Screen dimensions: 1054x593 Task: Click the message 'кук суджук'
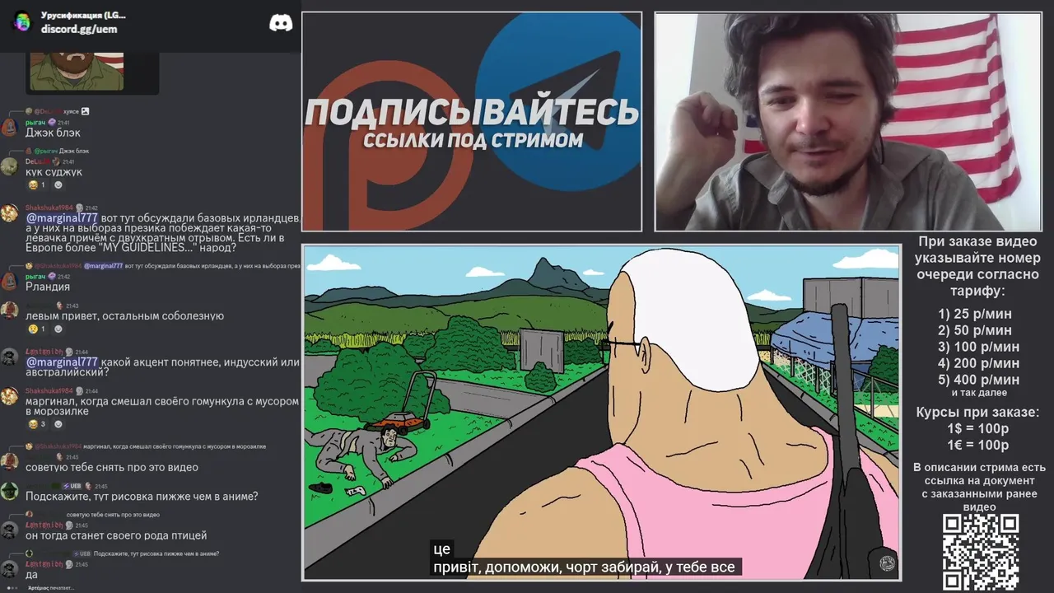(54, 172)
